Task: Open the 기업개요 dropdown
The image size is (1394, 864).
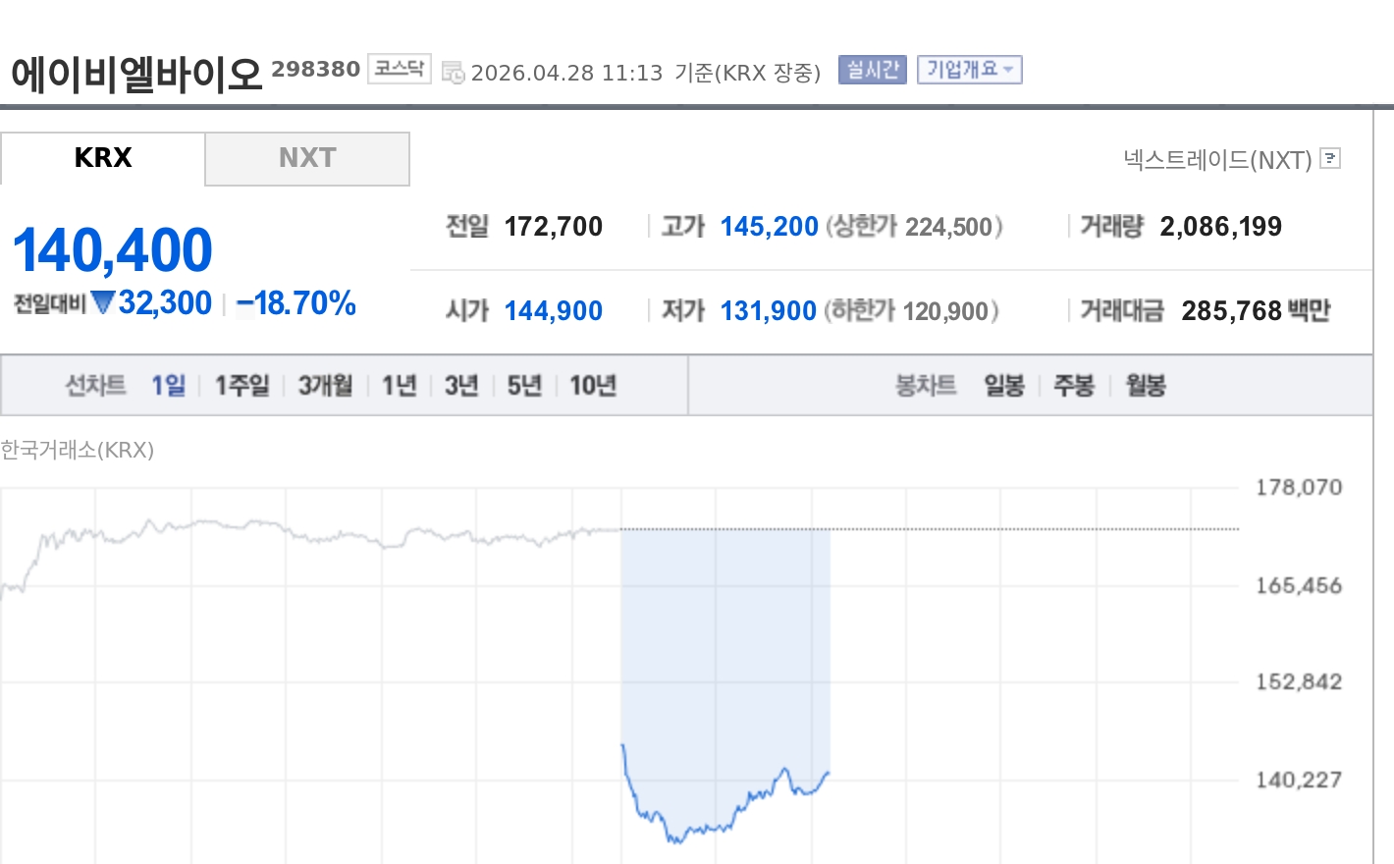Action: [969, 70]
